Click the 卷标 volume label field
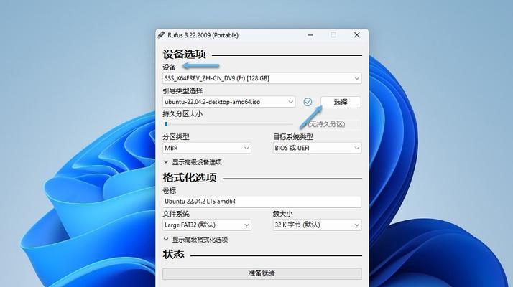The image size is (513, 287). (x=262, y=202)
